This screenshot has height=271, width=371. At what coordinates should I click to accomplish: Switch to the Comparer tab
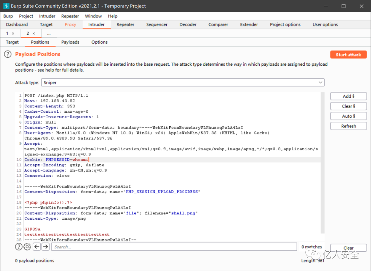[x=218, y=25]
